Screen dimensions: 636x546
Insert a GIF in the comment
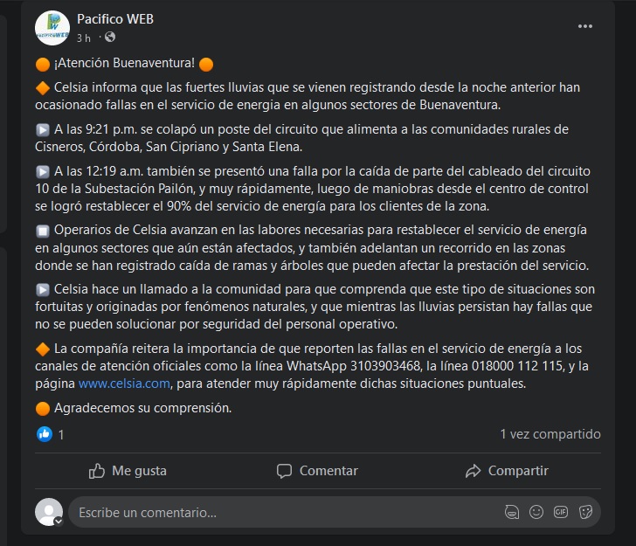tap(561, 512)
